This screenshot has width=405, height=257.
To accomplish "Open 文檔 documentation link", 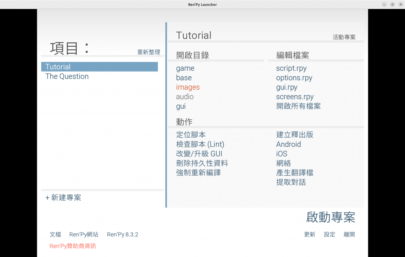I will pyautogui.click(x=55, y=234).
